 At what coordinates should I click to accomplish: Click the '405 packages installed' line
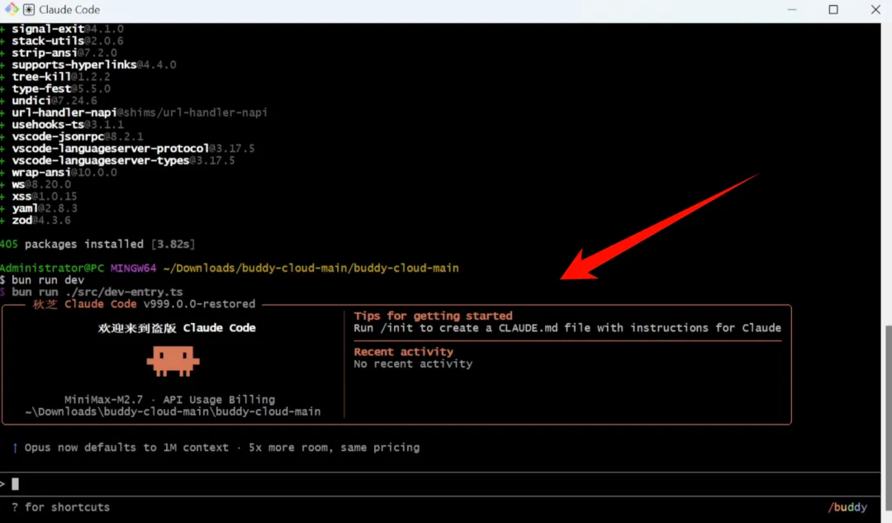(97, 244)
